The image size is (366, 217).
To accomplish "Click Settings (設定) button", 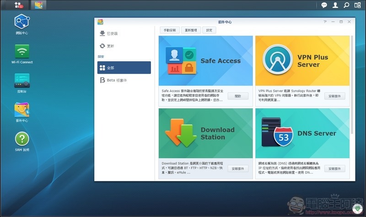I will [209, 30].
